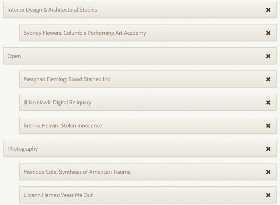Screen dimensions: 280x205
Task: Click the X icon on the Photography row
Action: (268, 149)
